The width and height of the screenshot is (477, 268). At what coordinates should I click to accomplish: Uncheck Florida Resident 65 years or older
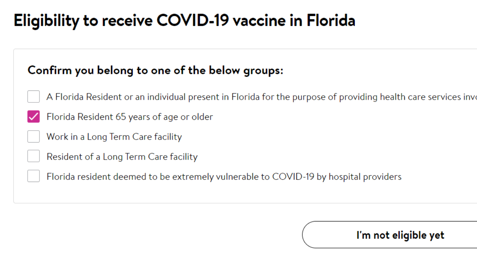[34, 117]
